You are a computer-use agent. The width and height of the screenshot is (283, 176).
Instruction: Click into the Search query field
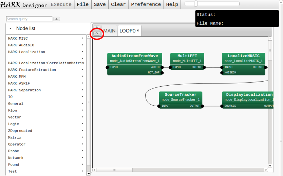point(29,19)
